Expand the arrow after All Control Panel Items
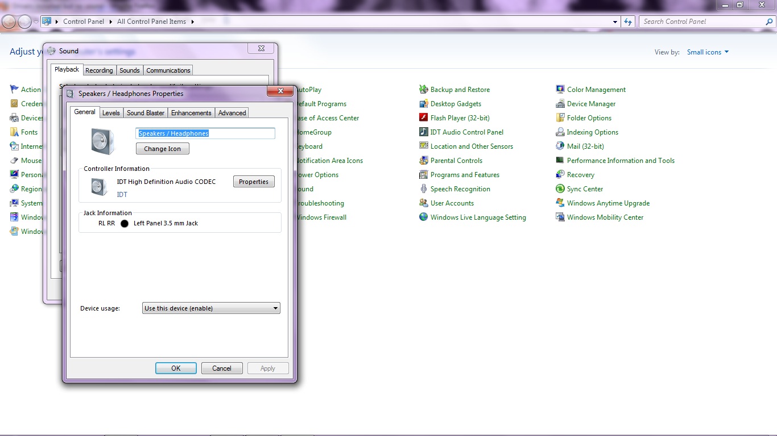 [192, 22]
